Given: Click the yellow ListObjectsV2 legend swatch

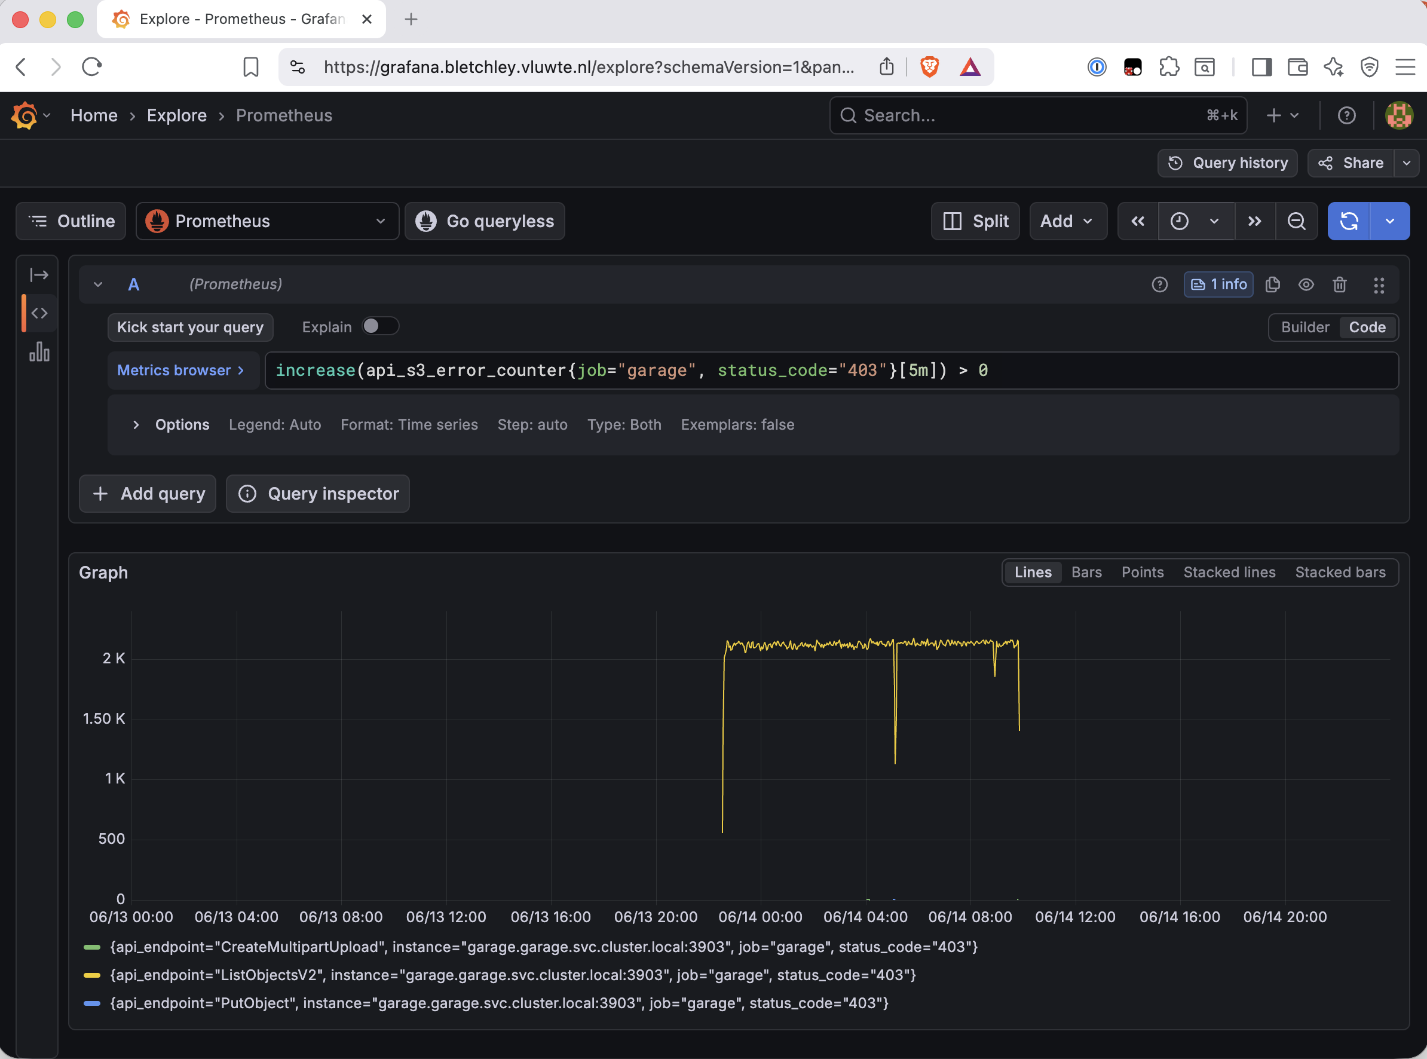Looking at the screenshot, I should tap(92, 976).
